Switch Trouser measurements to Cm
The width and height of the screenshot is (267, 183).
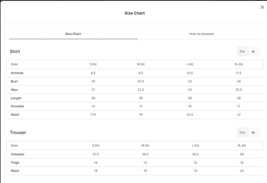242,132
